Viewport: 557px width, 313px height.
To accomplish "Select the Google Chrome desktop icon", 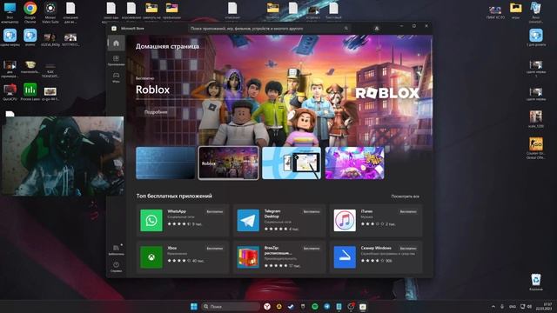I will [30, 11].
